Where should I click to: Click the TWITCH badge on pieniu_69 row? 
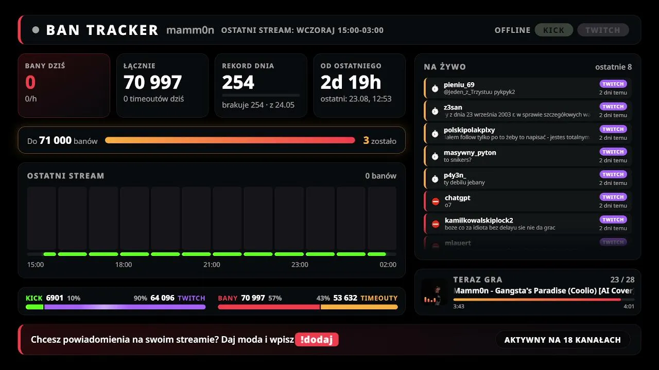point(613,84)
